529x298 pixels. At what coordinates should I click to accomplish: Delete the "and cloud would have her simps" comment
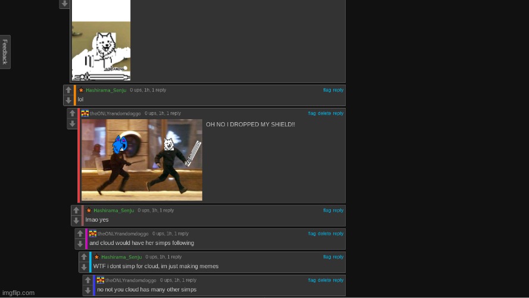pyautogui.click(x=324, y=234)
